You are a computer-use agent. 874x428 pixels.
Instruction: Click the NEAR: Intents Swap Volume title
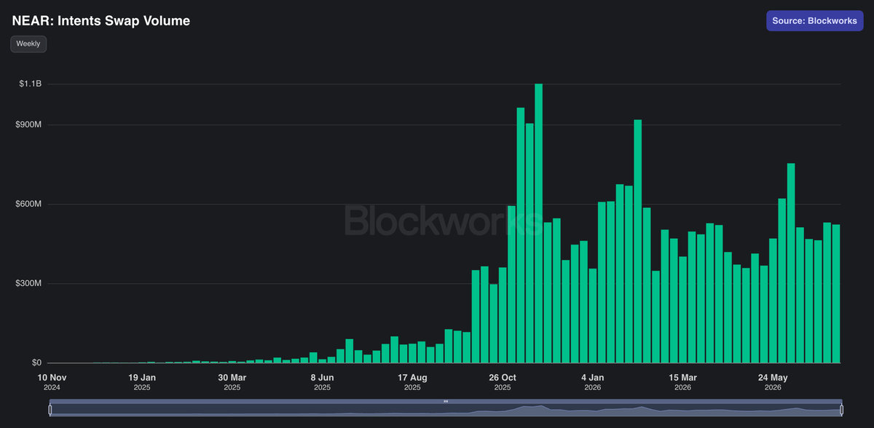coord(101,21)
